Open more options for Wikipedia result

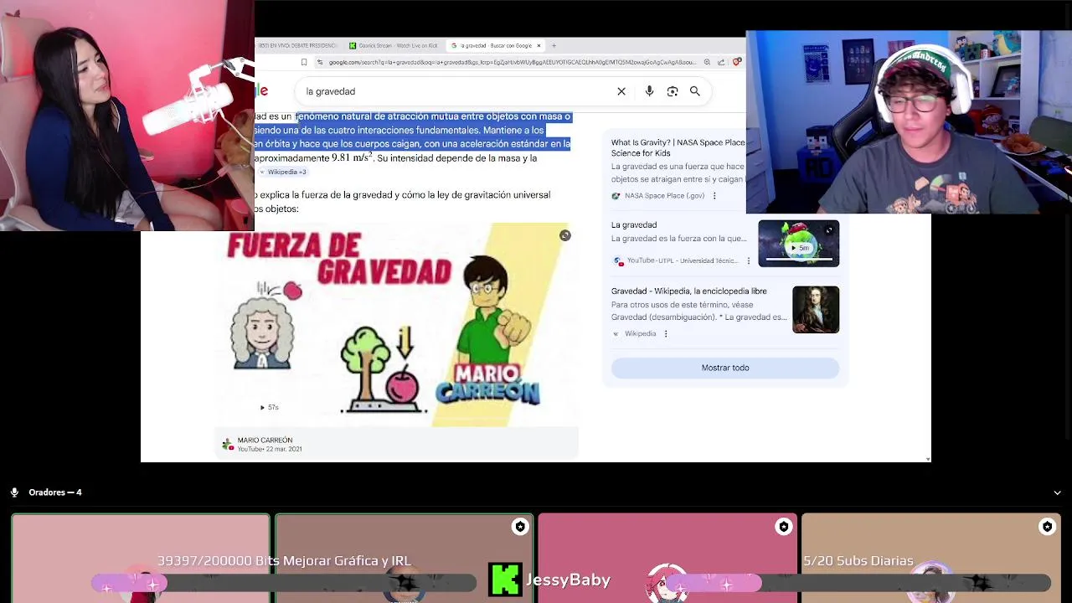tap(666, 333)
